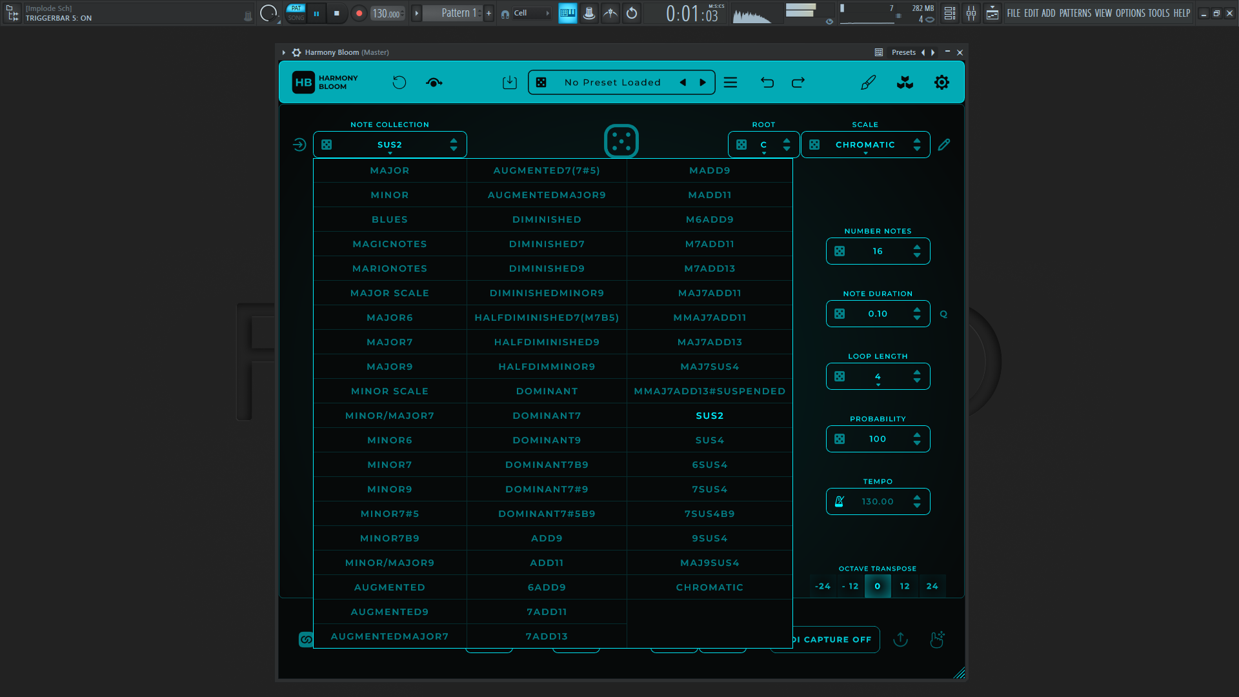Go to previous preset arrow
This screenshot has height=697, width=1239.
click(x=683, y=83)
